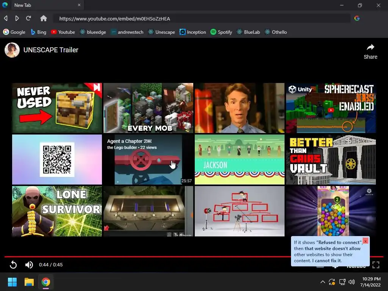
Task: Open the BlueLab bookmark
Action: click(249, 32)
